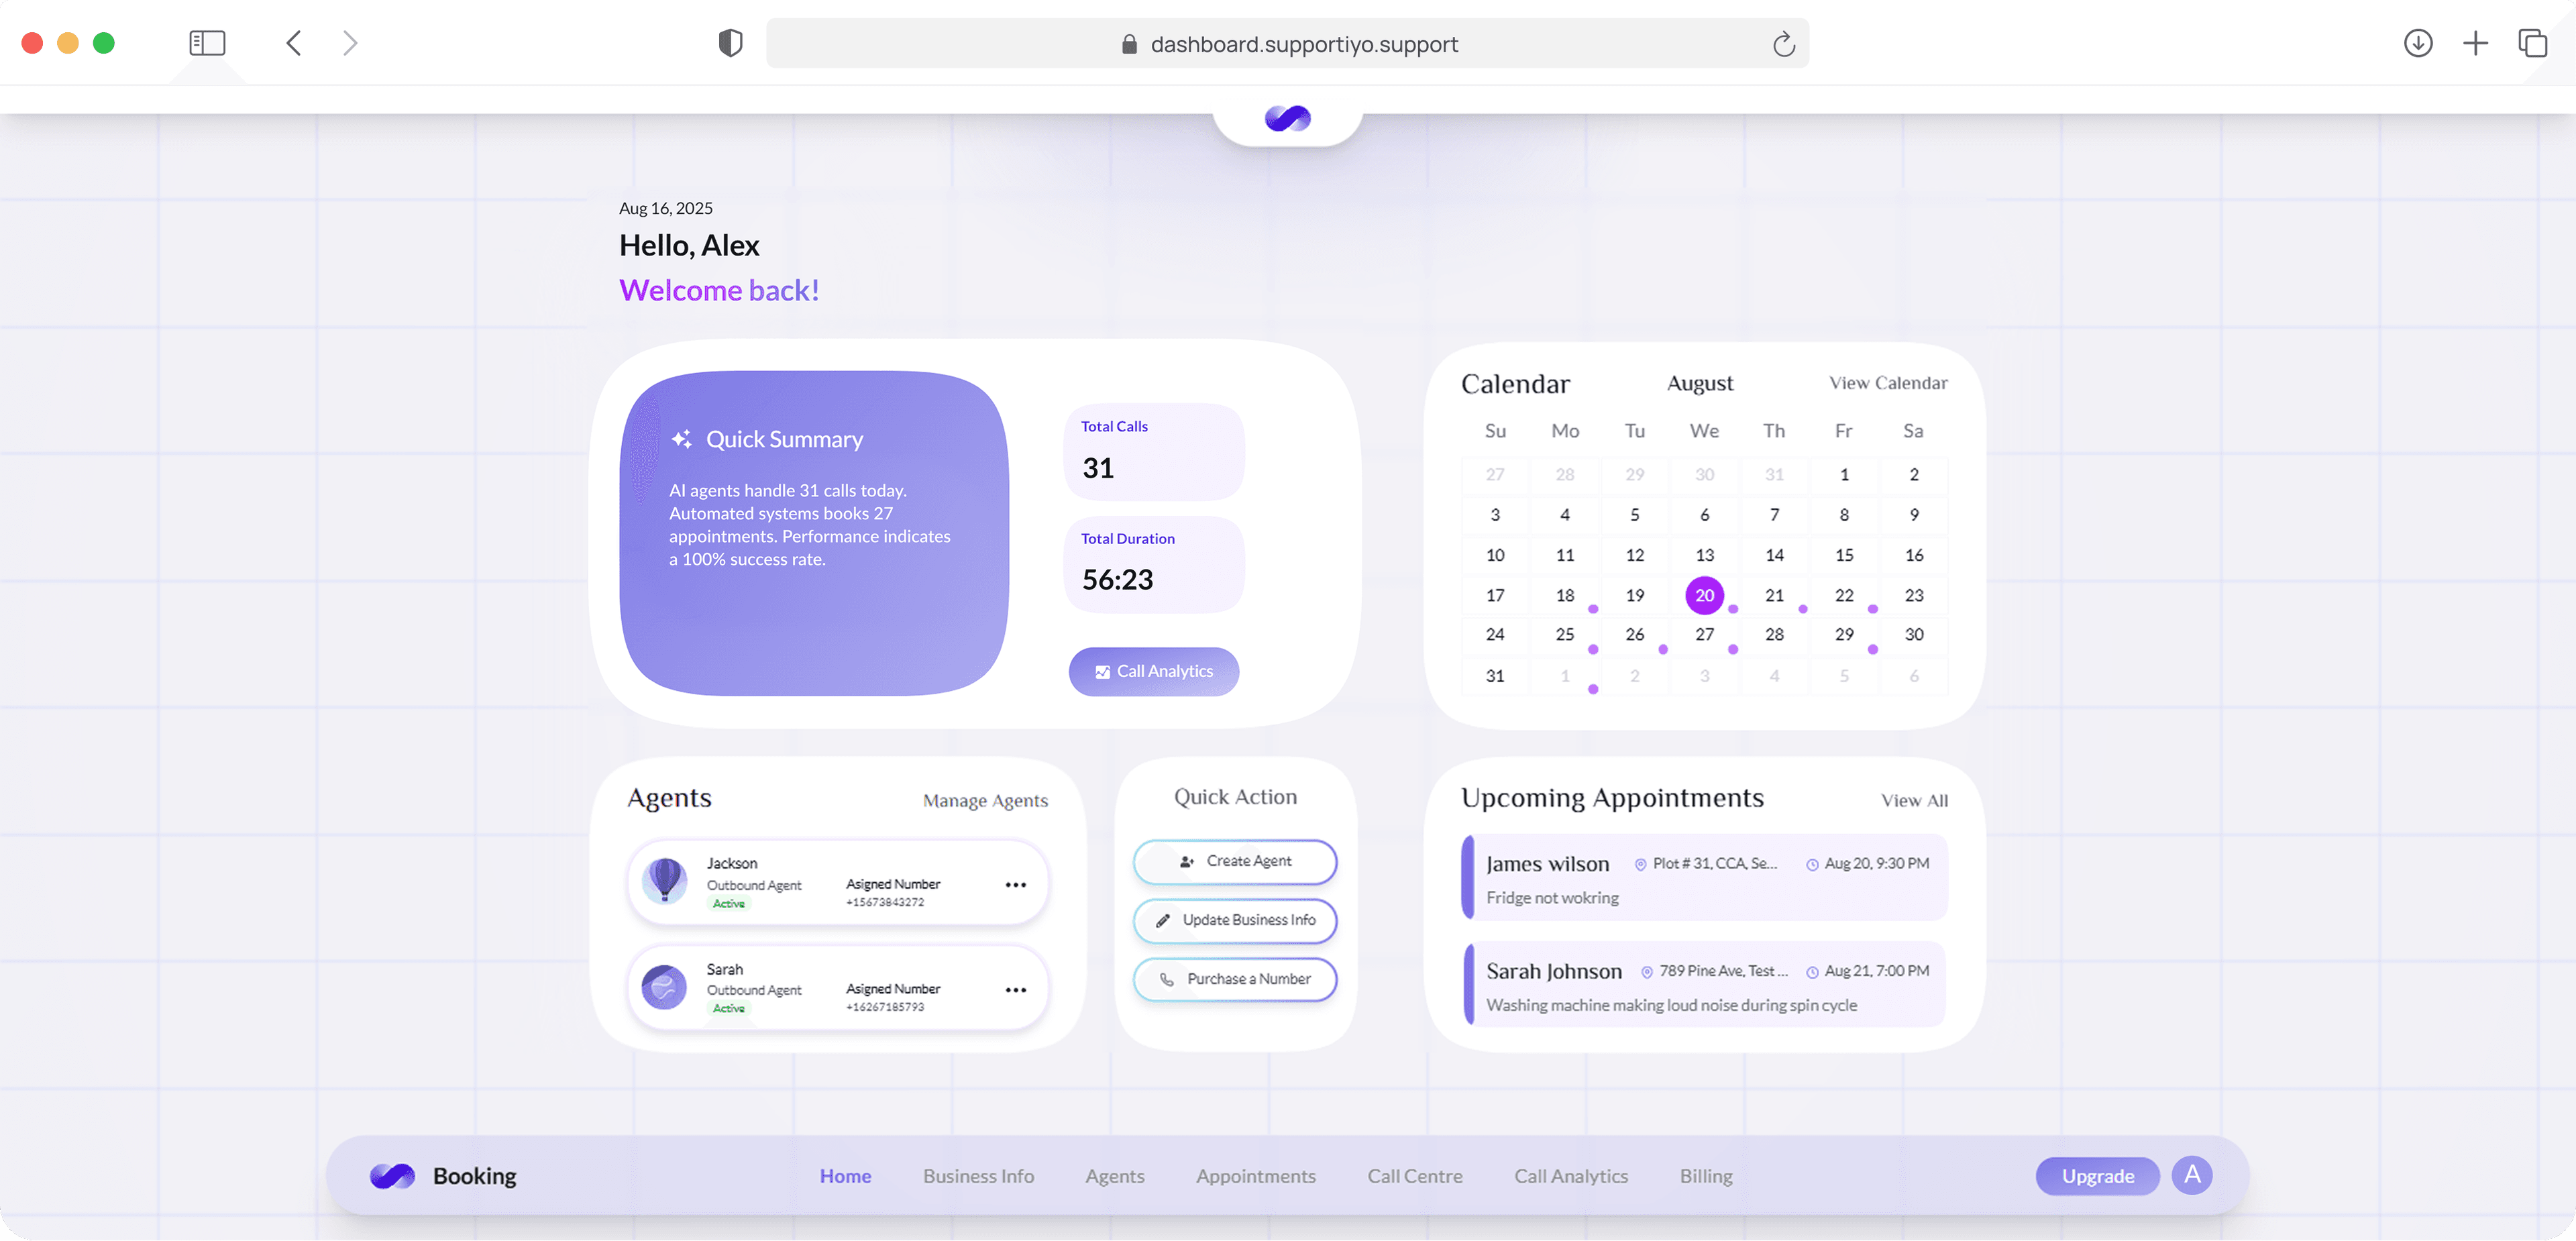Open a new tab with plus icon

2475,43
